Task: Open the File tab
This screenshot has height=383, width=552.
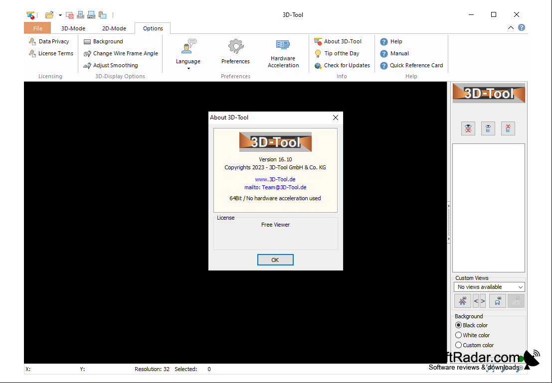Action: click(x=38, y=28)
